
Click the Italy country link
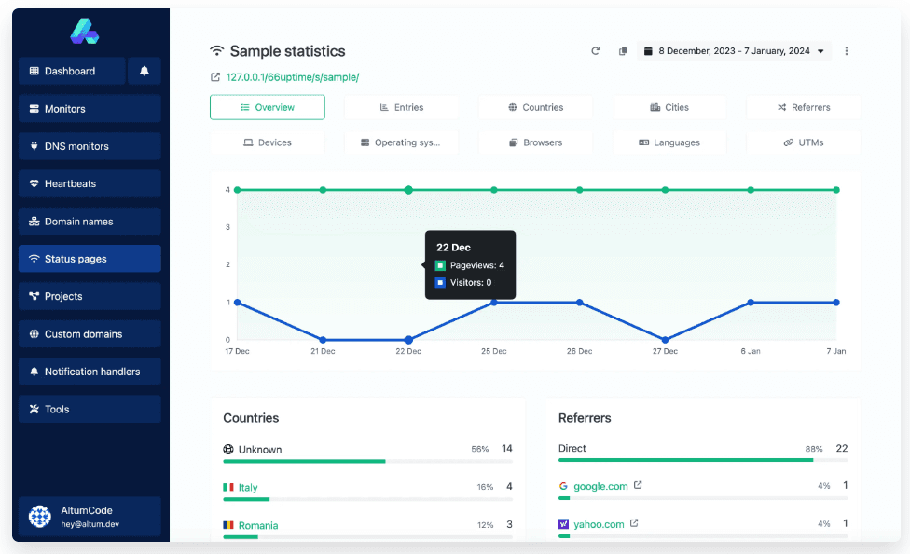pyautogui.click(x=247, y=487)
